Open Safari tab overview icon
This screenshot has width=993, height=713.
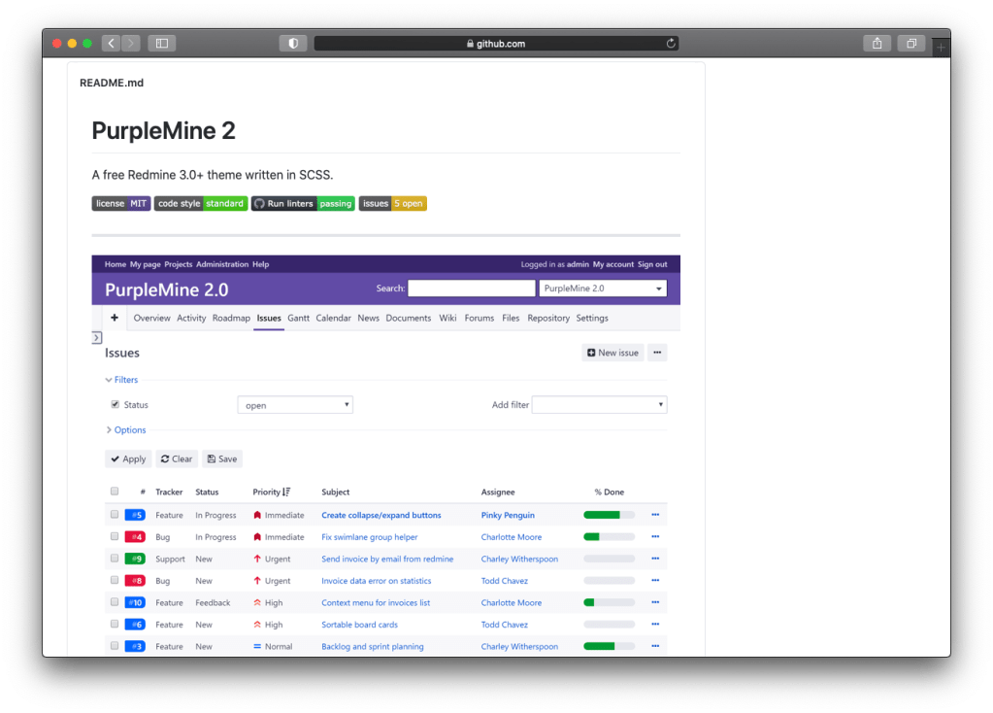click(911, 43)
